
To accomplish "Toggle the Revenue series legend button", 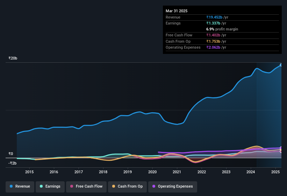I will click(x=20, y=187).
